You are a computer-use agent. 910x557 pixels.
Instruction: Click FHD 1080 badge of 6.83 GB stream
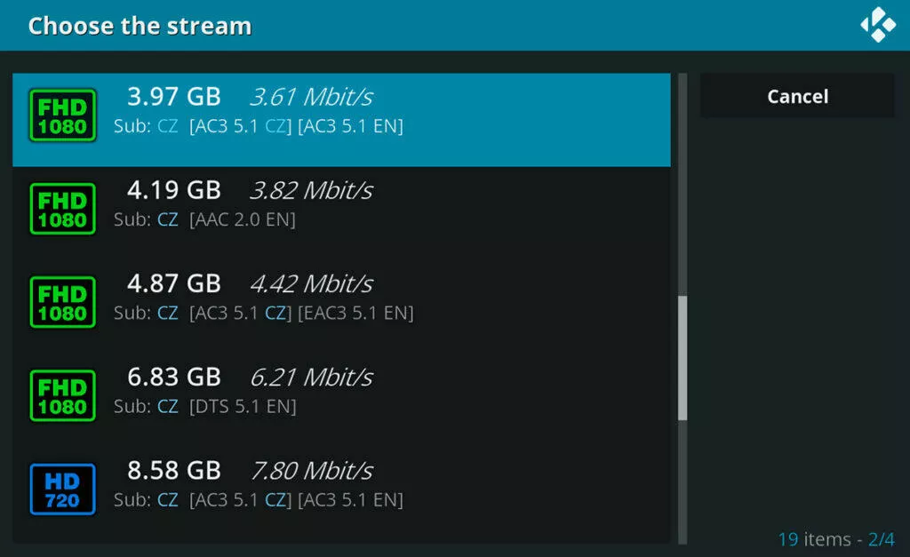[x=63, y=395]
